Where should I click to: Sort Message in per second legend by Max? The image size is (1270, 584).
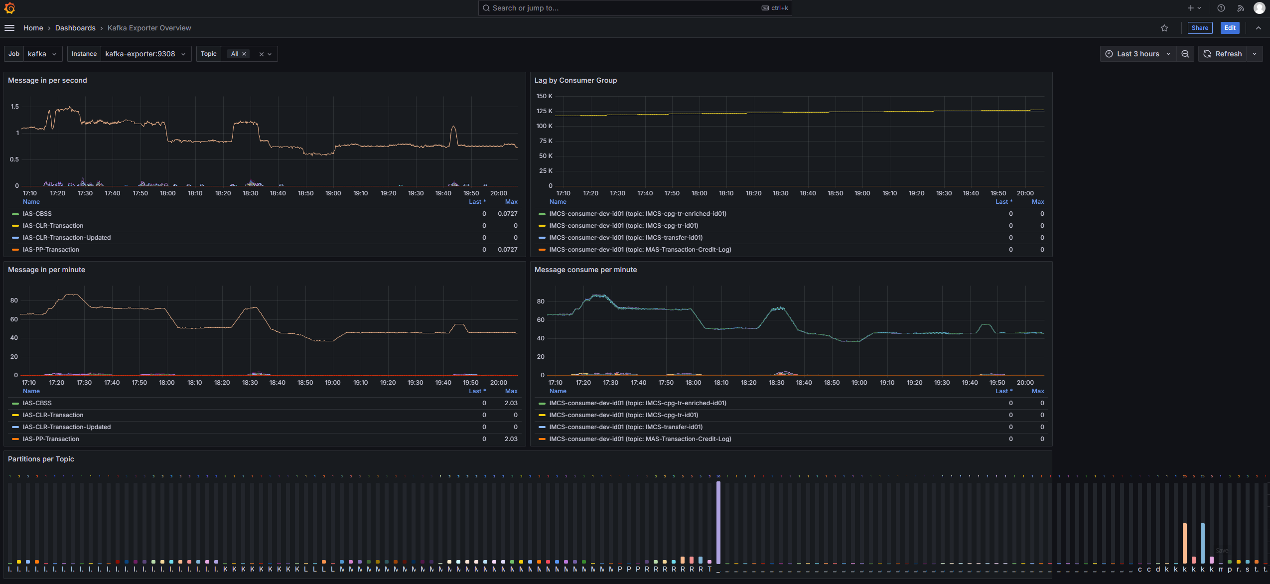511,202
